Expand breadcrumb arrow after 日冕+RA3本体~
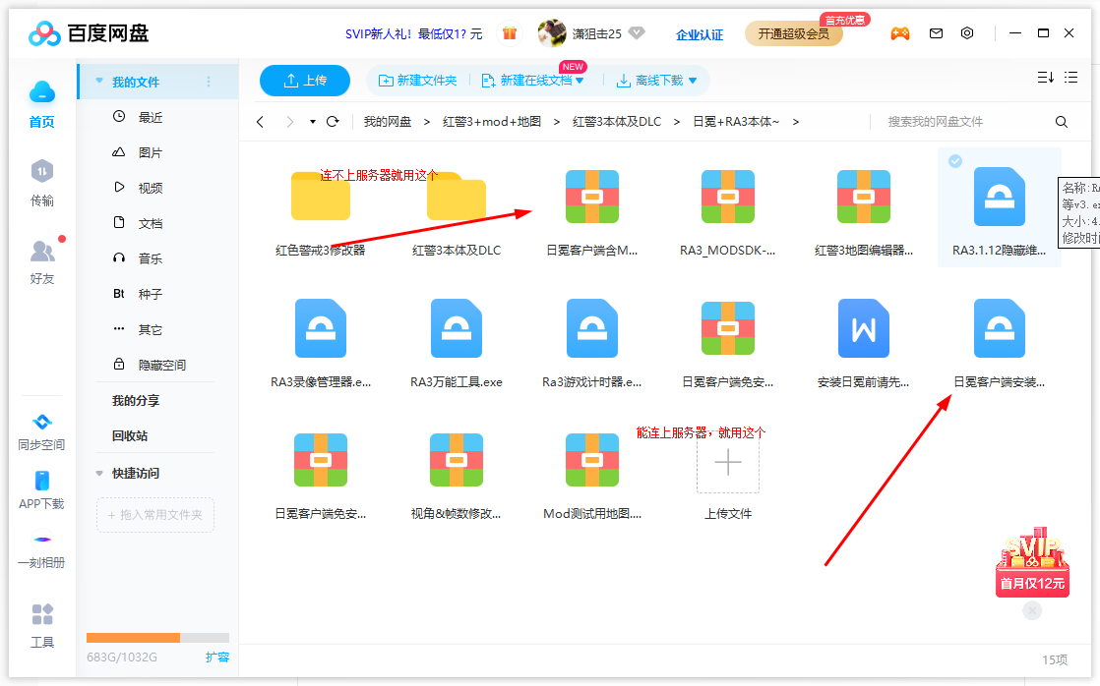 click(x=796, y=122)
